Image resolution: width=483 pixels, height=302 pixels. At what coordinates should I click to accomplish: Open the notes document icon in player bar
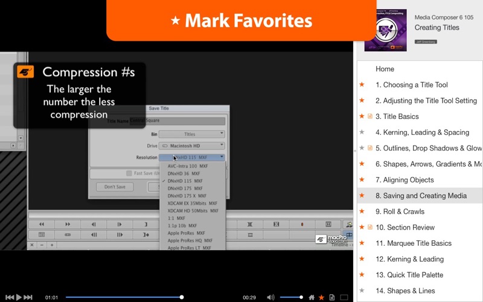pos(331,297)
